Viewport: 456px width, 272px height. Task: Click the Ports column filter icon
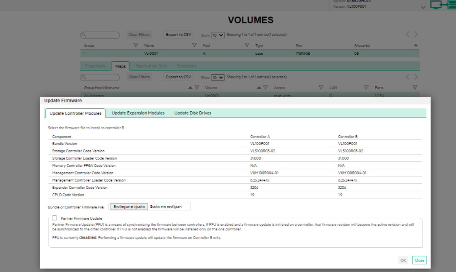pos(415,87)
